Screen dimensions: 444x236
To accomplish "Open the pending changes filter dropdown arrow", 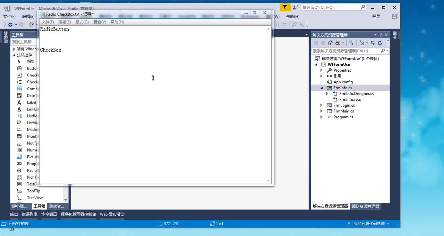I will [367, 43].
